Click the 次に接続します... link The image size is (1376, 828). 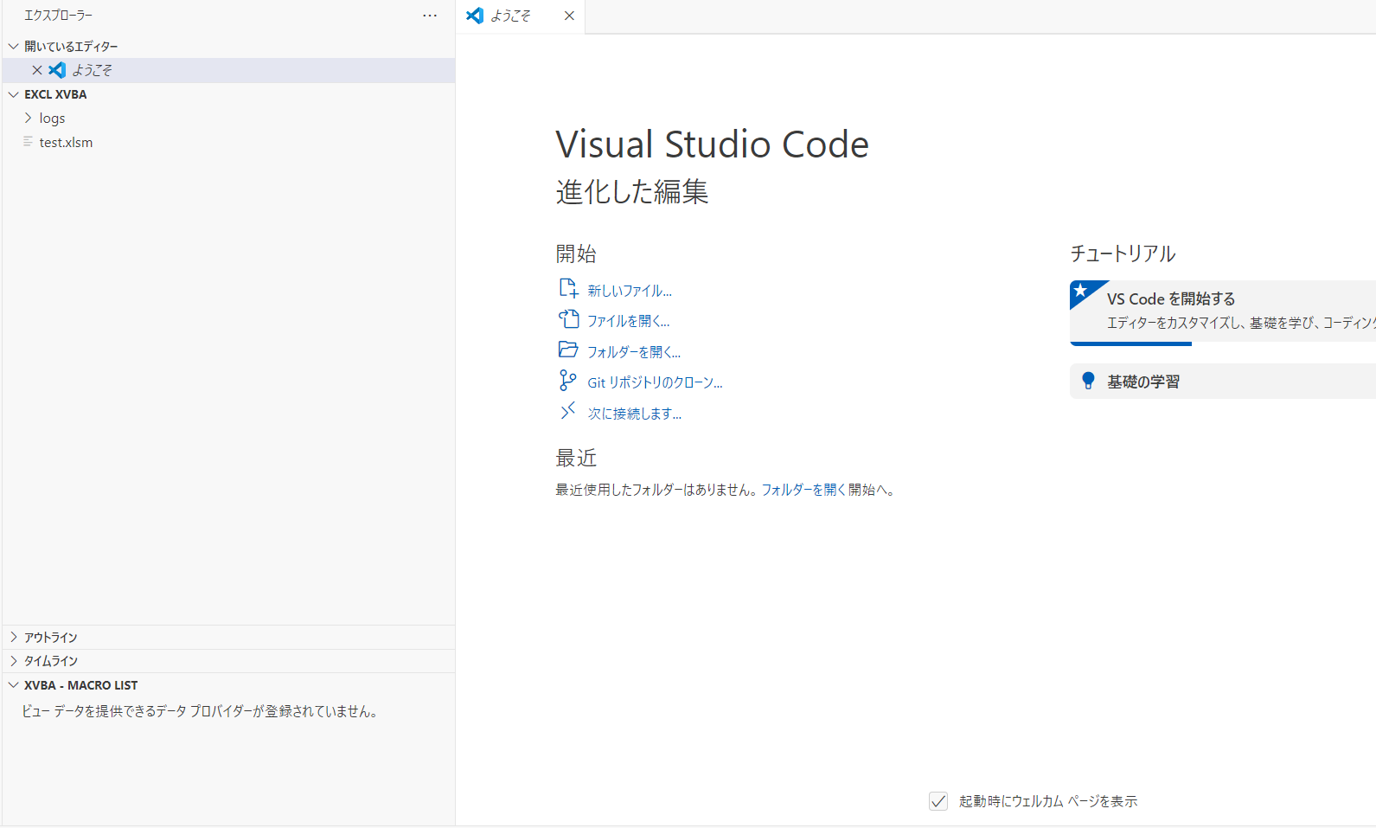[x=635, y=414]
